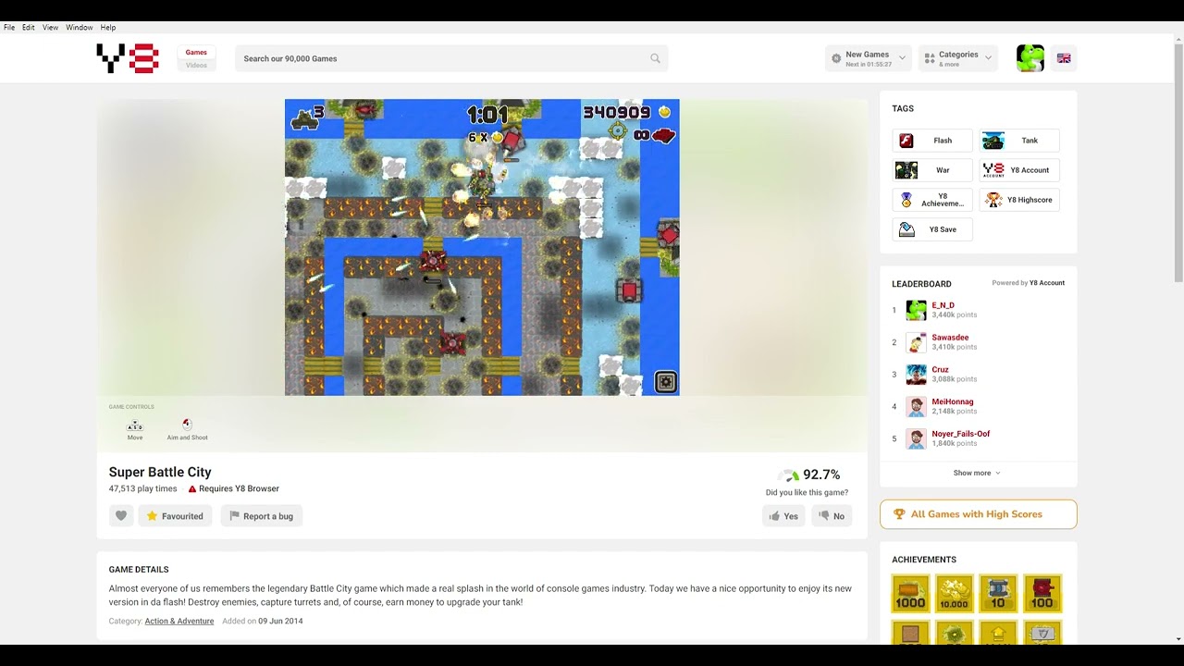
Task: Open Sawasdee's profile link
Action: 950,338
